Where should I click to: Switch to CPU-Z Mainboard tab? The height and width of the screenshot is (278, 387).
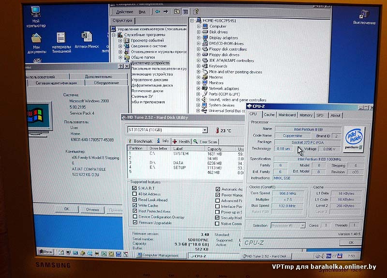pyautogui.click(x=287, y=115)
